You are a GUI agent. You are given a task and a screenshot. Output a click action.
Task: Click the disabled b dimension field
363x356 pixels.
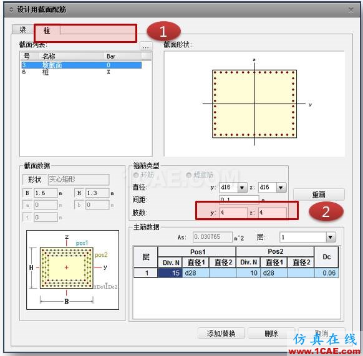[x=97, y=205]
